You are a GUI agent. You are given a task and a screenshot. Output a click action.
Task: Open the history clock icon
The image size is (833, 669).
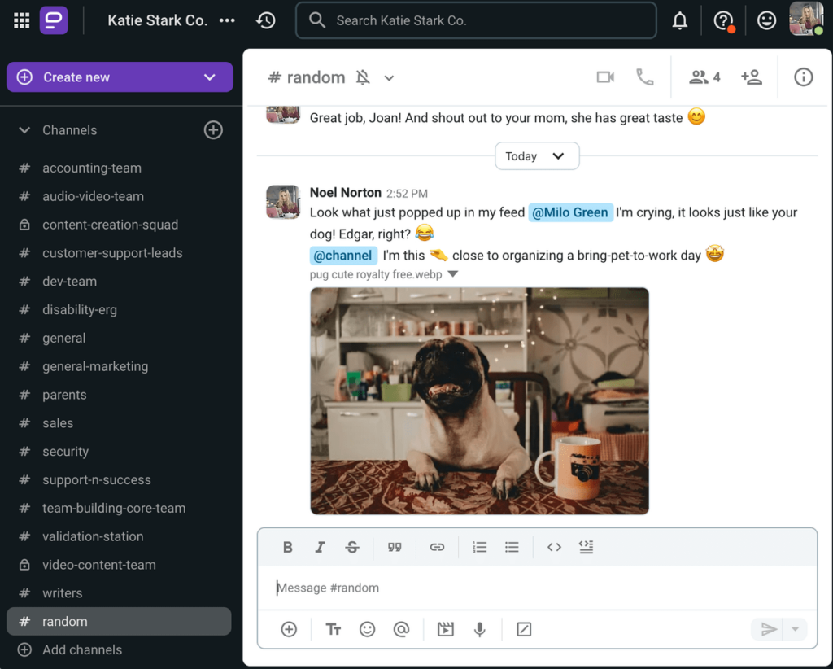pyautogui.click(x=266, y=20)
